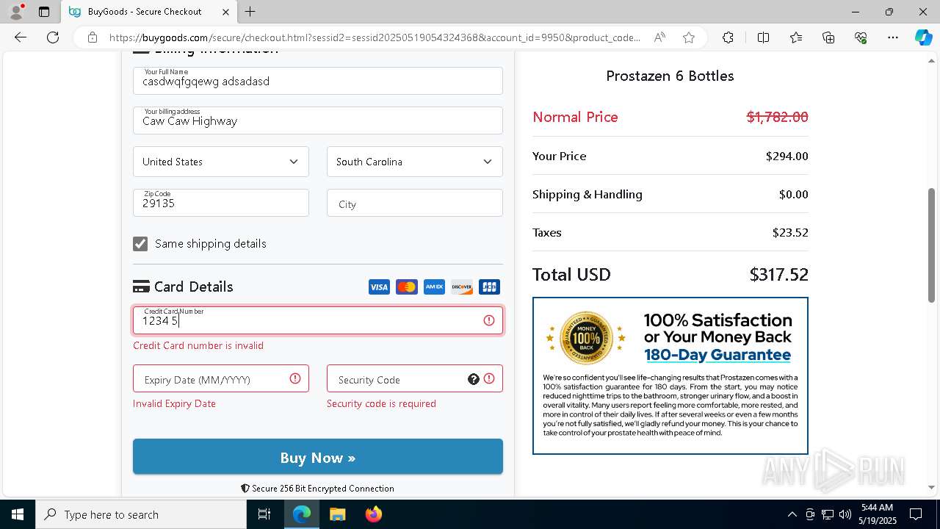The image size is (940, 529).
Task: Open Read aloud in address bar
Action: point(659,37)
